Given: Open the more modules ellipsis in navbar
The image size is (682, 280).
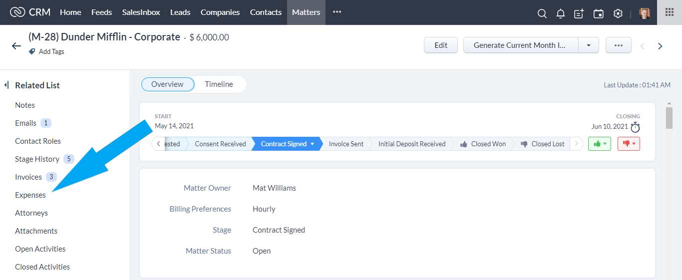Looking at the screenshot, I should (x=337, y=12).
